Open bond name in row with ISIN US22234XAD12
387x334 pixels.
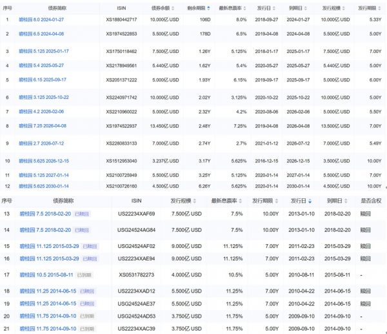[x=48, y=291]
